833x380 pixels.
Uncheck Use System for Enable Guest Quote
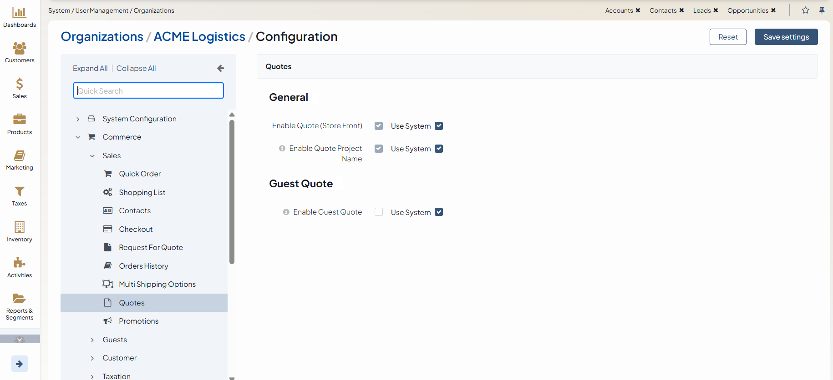(439, 212)
